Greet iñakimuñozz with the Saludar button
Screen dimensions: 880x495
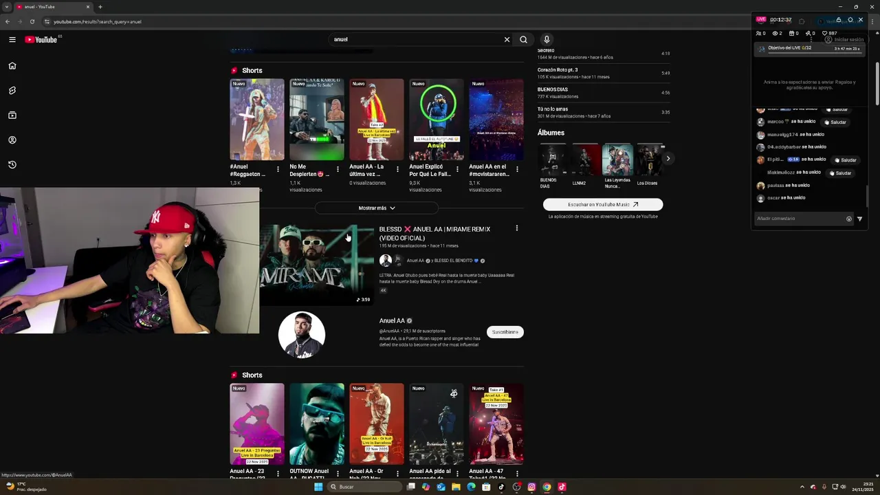click(841, 173)
